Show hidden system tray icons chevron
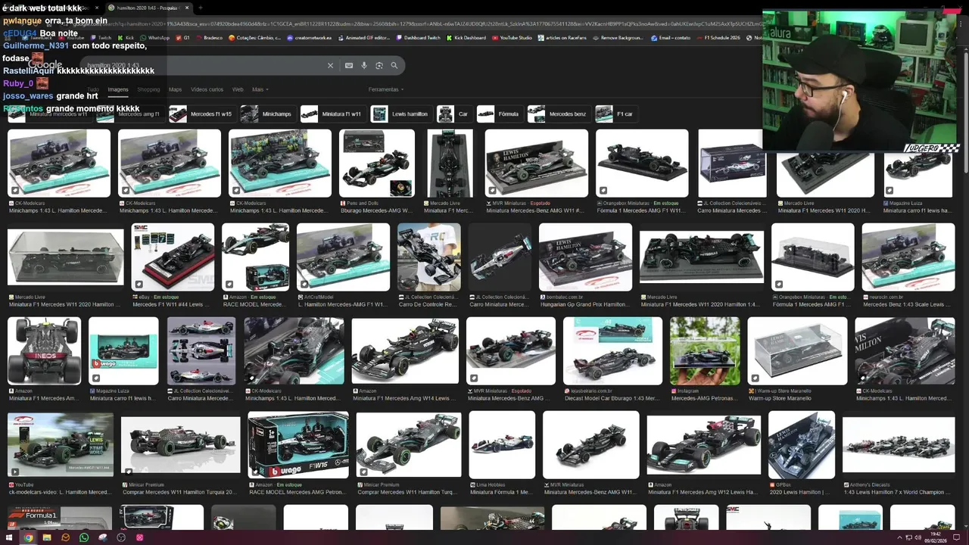Screen dimensions: 969x545 [x=900, y=537]
